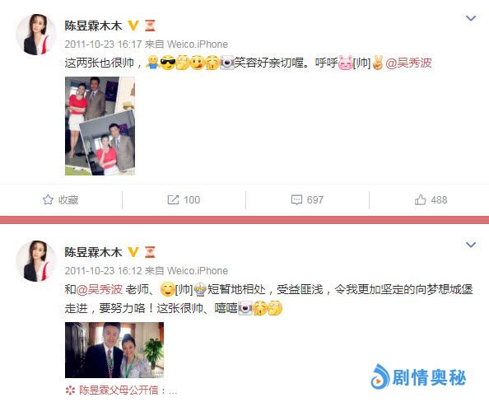Expand the second post's chevron options menu
The height and width of the screenshot is (402, 489).
pyautogui.click(x=471, y=245)
